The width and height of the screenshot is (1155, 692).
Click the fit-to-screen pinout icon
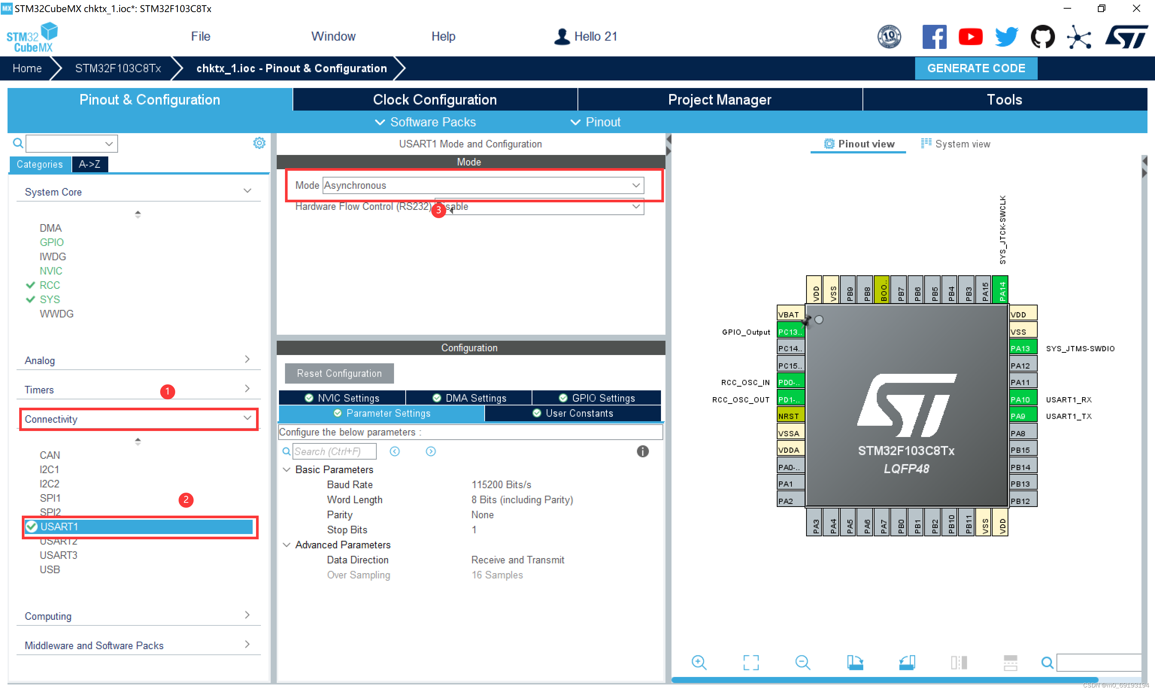(751, 662)
